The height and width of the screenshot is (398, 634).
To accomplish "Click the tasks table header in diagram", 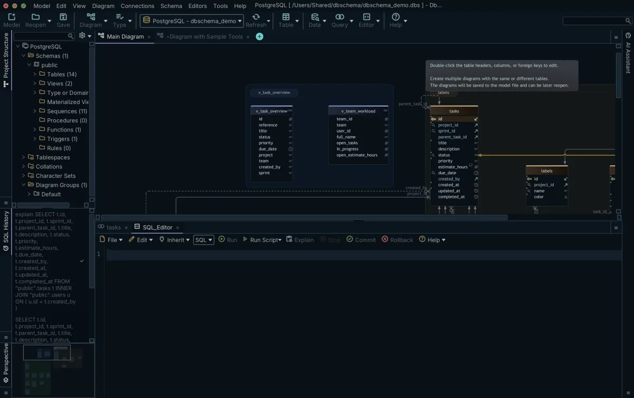I will click(454, 111).
